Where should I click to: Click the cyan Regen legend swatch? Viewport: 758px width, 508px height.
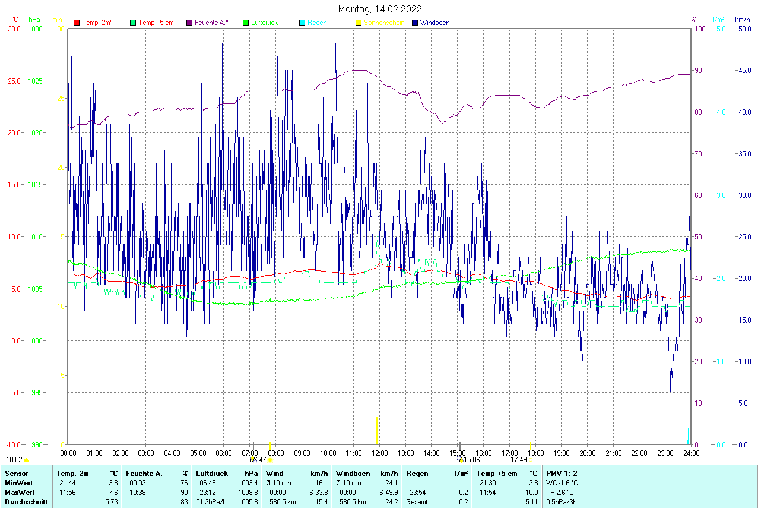point(302,23)
